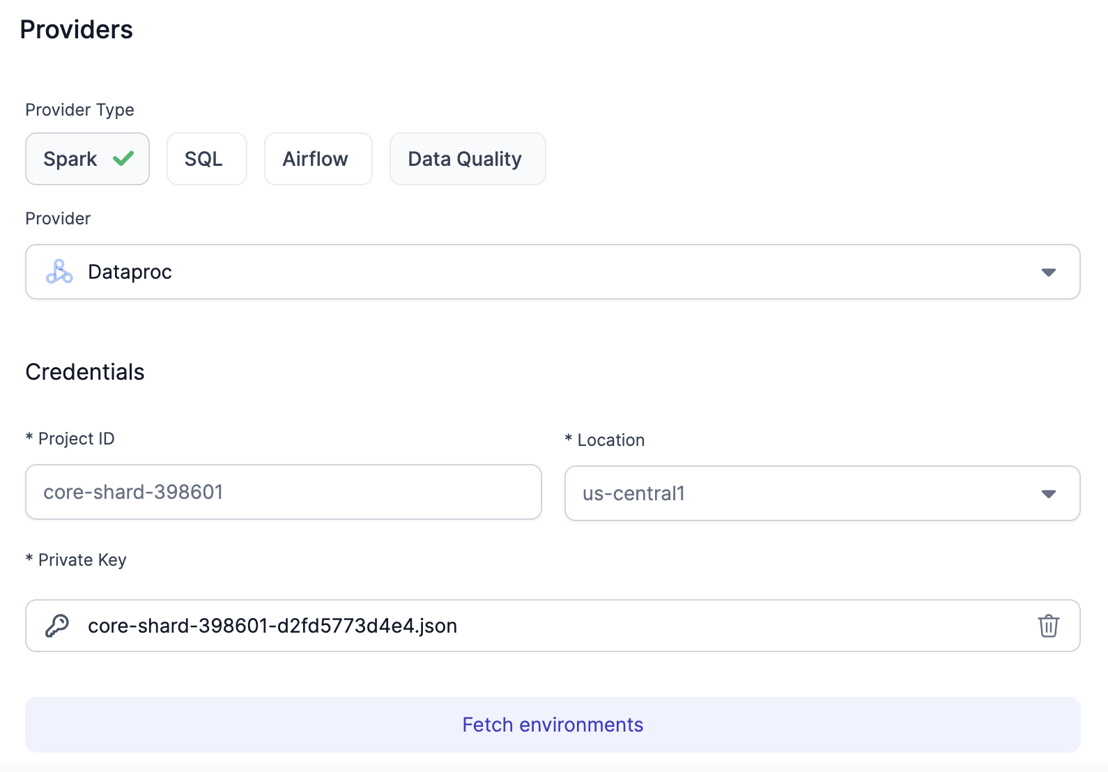The image size is (1108, 772).
Task: Click the Location label
Action: [605, 440]
